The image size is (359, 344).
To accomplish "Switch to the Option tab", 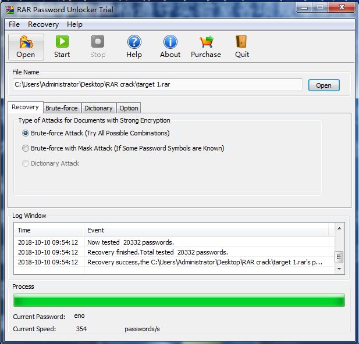I will point(129,108).
